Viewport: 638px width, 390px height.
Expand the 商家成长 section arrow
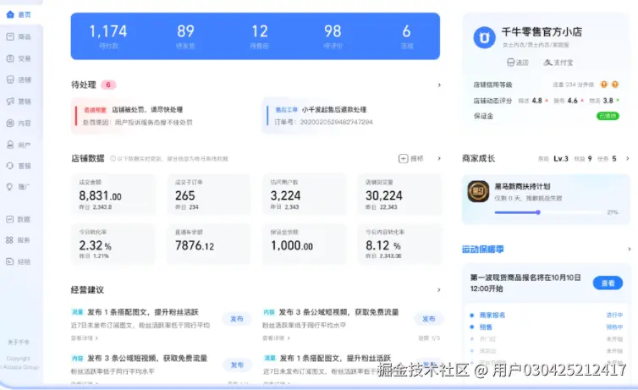pos(627,158)
